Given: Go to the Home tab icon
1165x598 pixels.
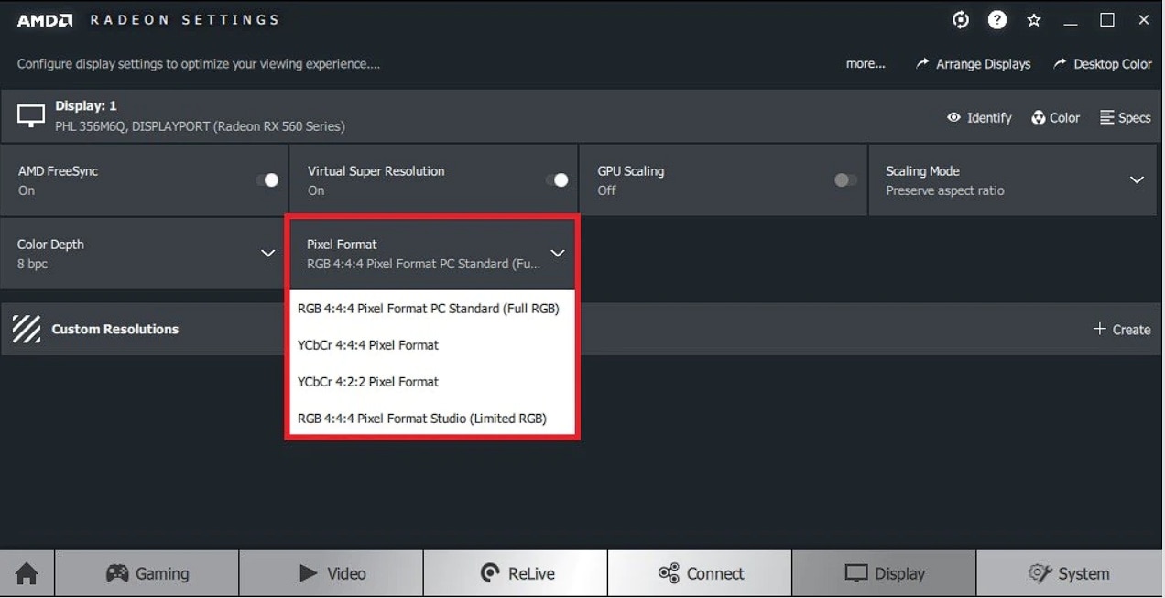Looking at the screenshot, I should point(27,574).
